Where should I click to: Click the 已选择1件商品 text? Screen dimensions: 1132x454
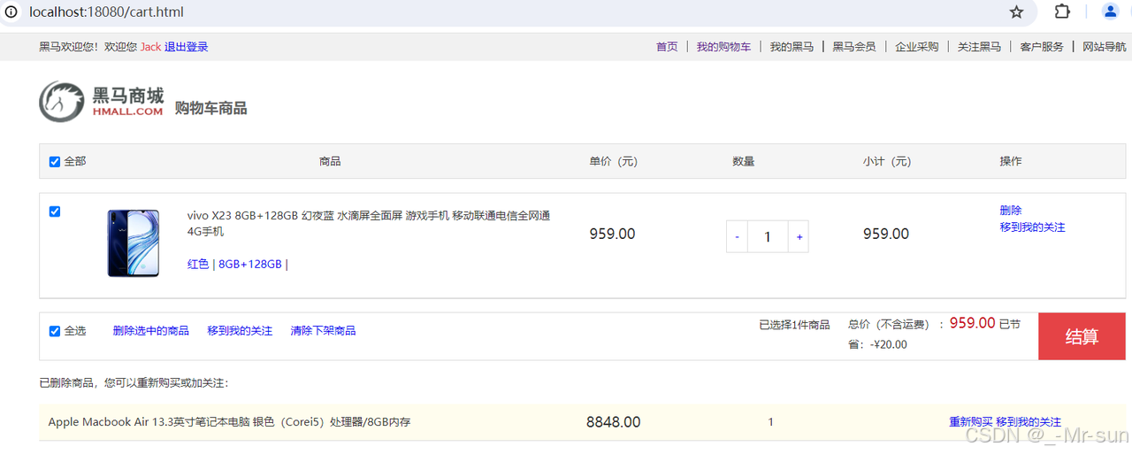tap(794, 325)
